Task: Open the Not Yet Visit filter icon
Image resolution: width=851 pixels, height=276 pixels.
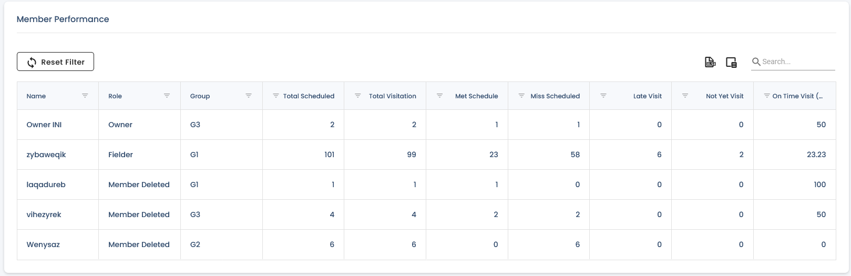Action: pos(685,96)
